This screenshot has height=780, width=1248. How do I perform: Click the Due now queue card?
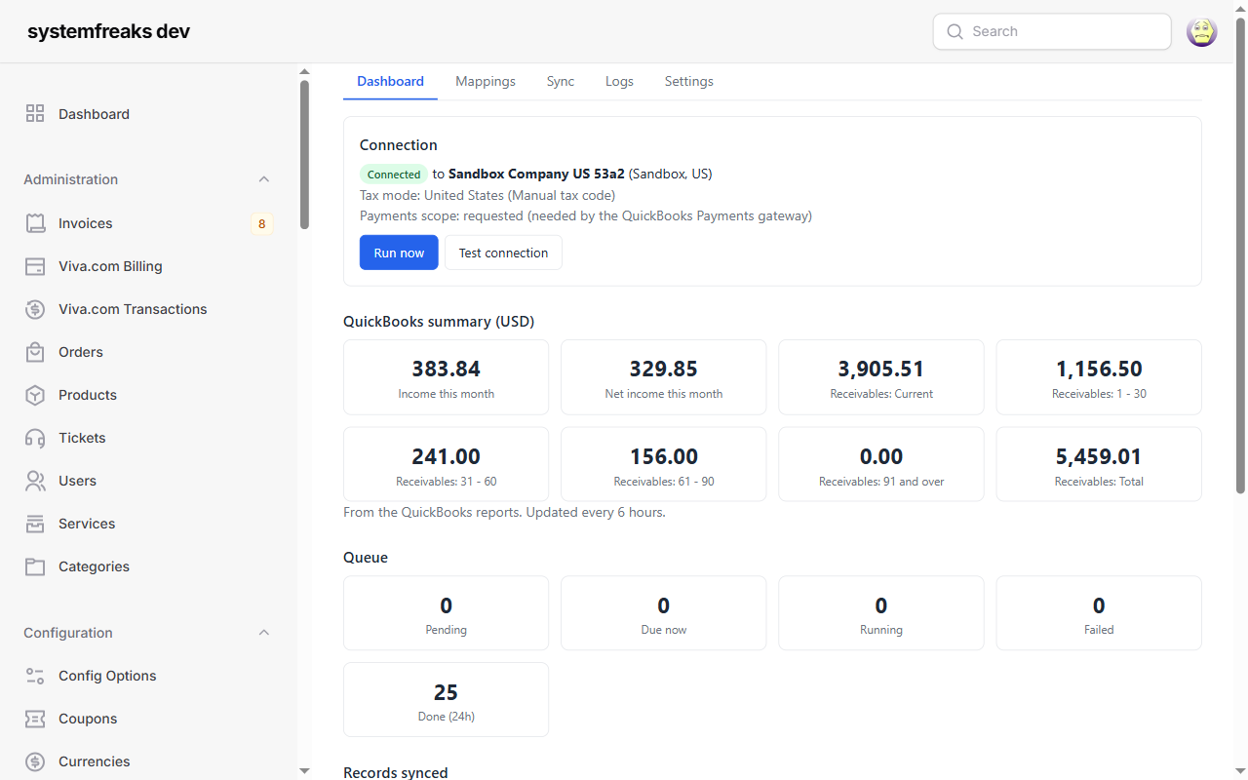[x=663, y=613]
